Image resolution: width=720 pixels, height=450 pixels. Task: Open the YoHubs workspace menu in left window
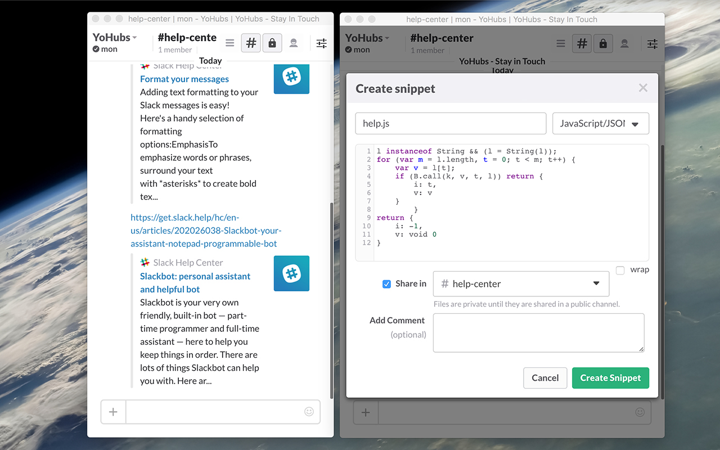[115, 38]
